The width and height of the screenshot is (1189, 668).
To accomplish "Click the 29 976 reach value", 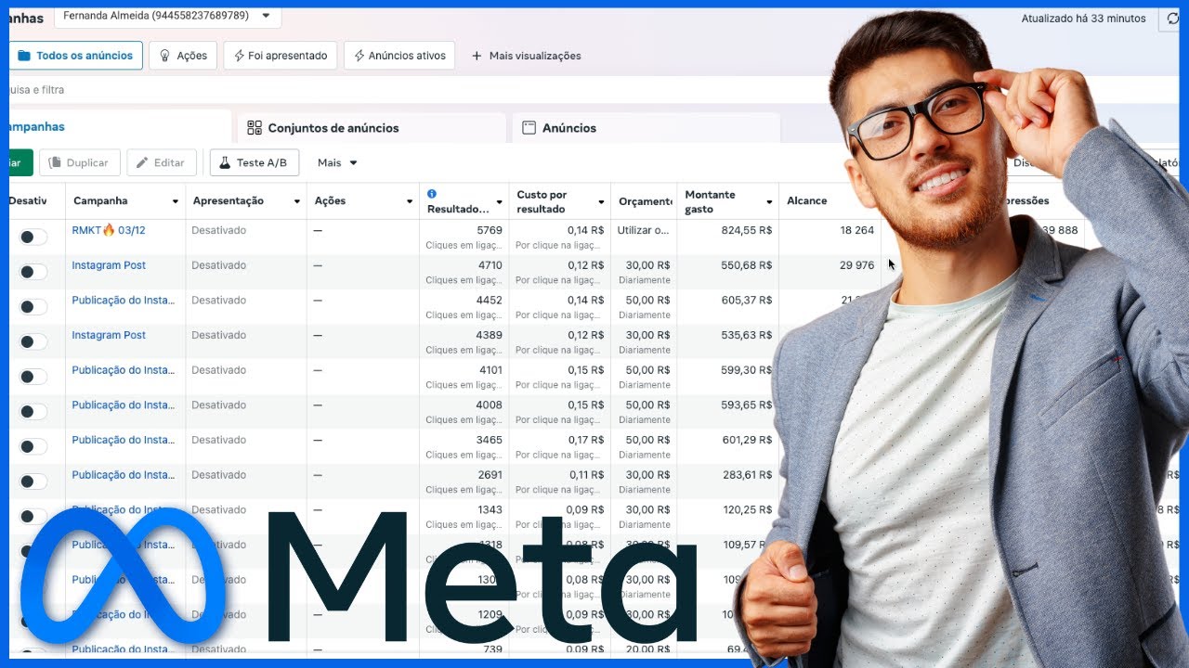I will 856,265.
